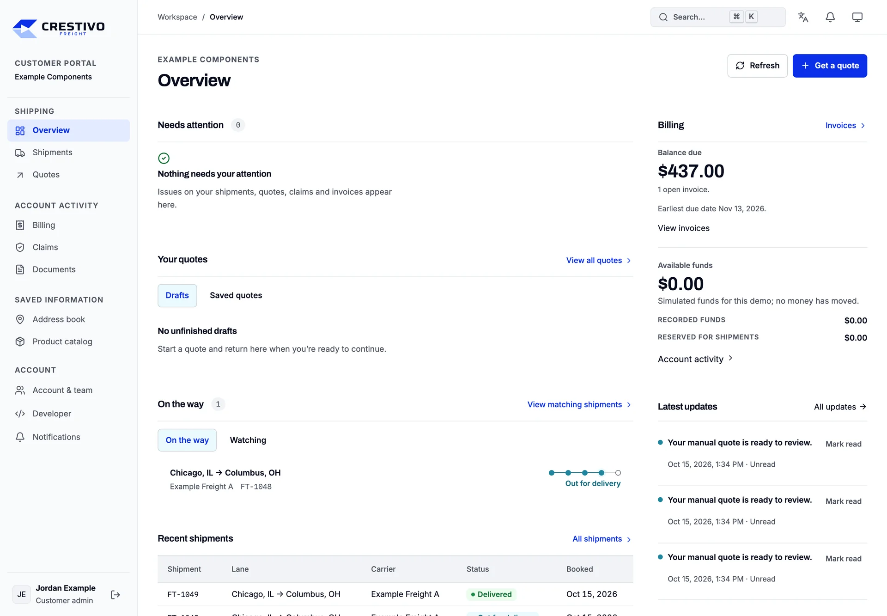The height and width of the screenshot is (616, 887).
Task: Open View matching shipments link
Action: [x=579, y=404]
